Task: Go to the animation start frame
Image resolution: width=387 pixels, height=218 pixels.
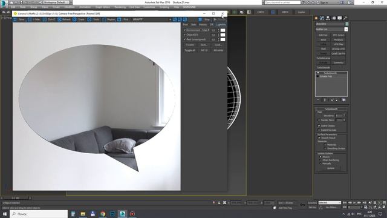Action: (345, 203)
